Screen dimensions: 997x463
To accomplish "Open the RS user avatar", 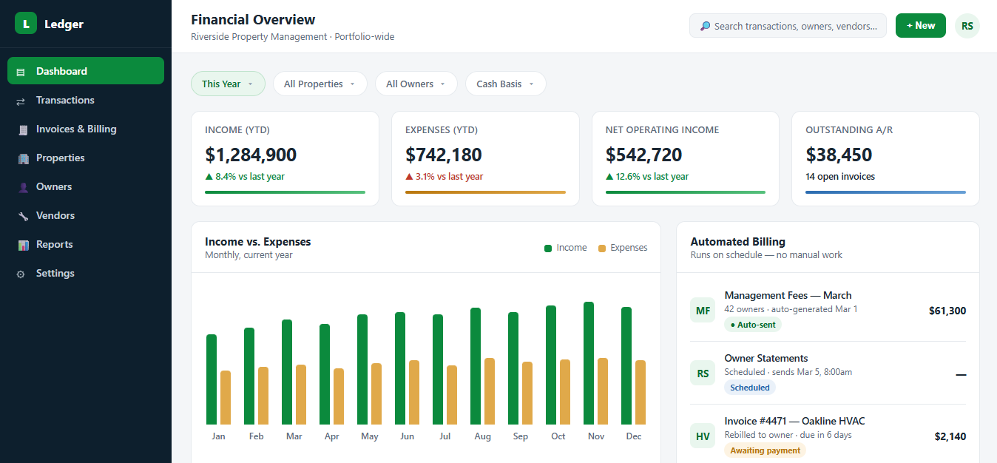I will 967,25.
